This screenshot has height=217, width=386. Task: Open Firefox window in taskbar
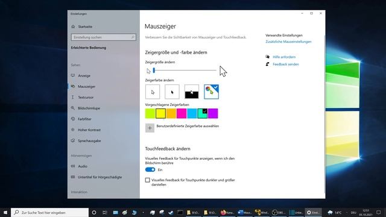pos(227,212)
